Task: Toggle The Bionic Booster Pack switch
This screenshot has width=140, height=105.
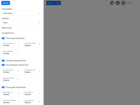Action: coord(3,61)
